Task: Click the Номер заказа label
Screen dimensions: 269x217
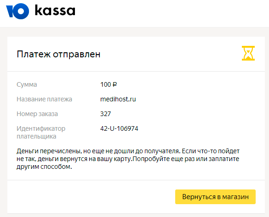Action: [x=37, y=114]
